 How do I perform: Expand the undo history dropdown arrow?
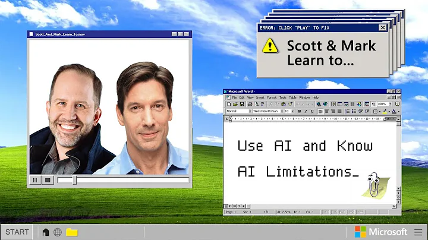pos(303,104)
